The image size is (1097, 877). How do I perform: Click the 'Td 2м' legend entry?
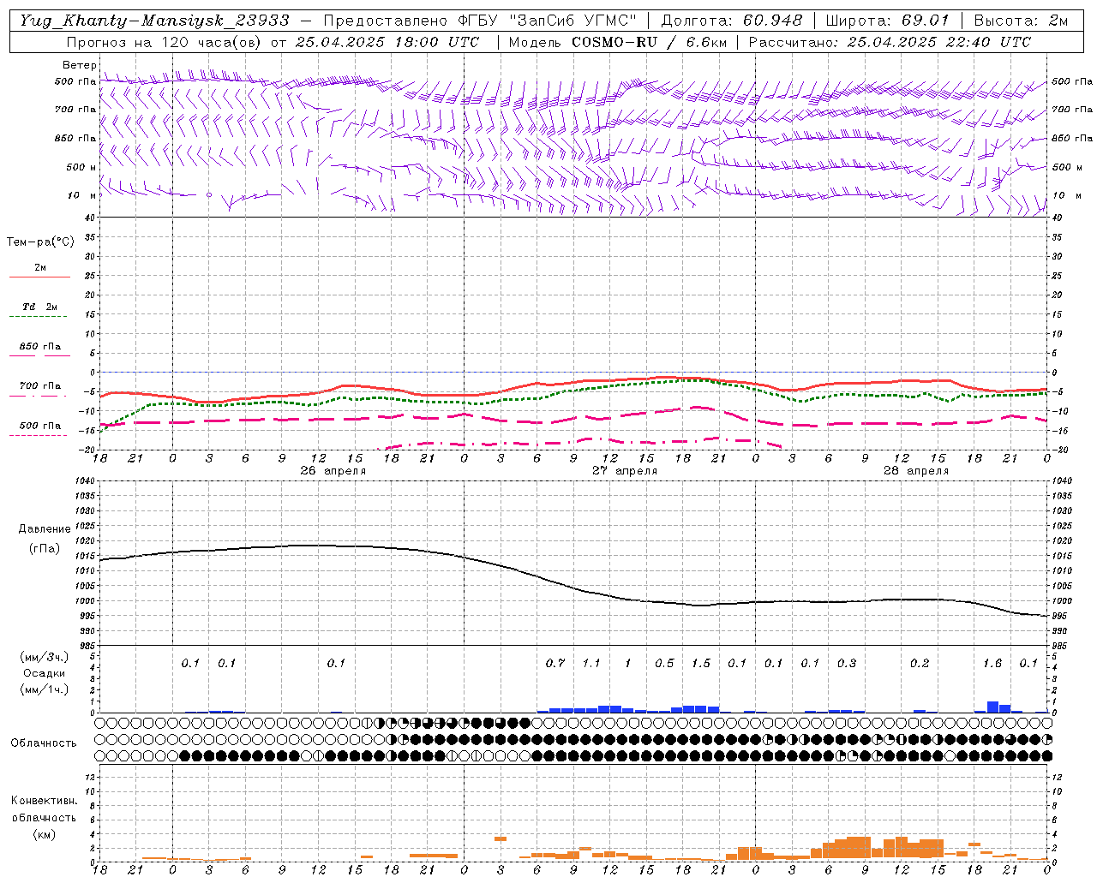39,307
